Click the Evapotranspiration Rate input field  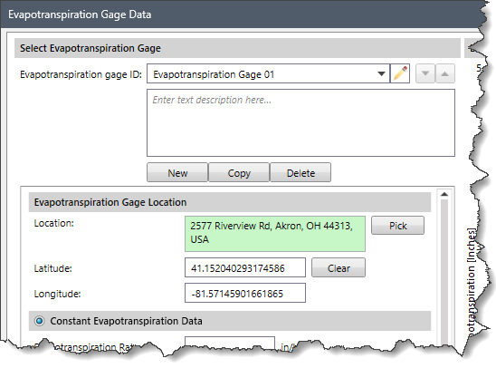tap(230, 344)
